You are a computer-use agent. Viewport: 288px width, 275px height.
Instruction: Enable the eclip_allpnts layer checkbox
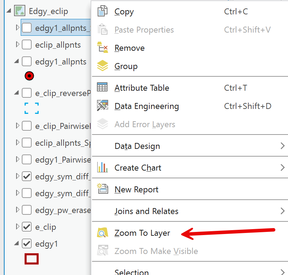27,45
